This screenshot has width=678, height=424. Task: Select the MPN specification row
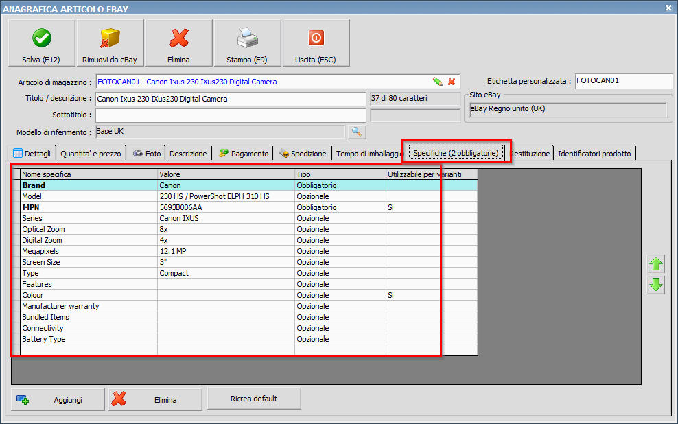click(248, 207)
